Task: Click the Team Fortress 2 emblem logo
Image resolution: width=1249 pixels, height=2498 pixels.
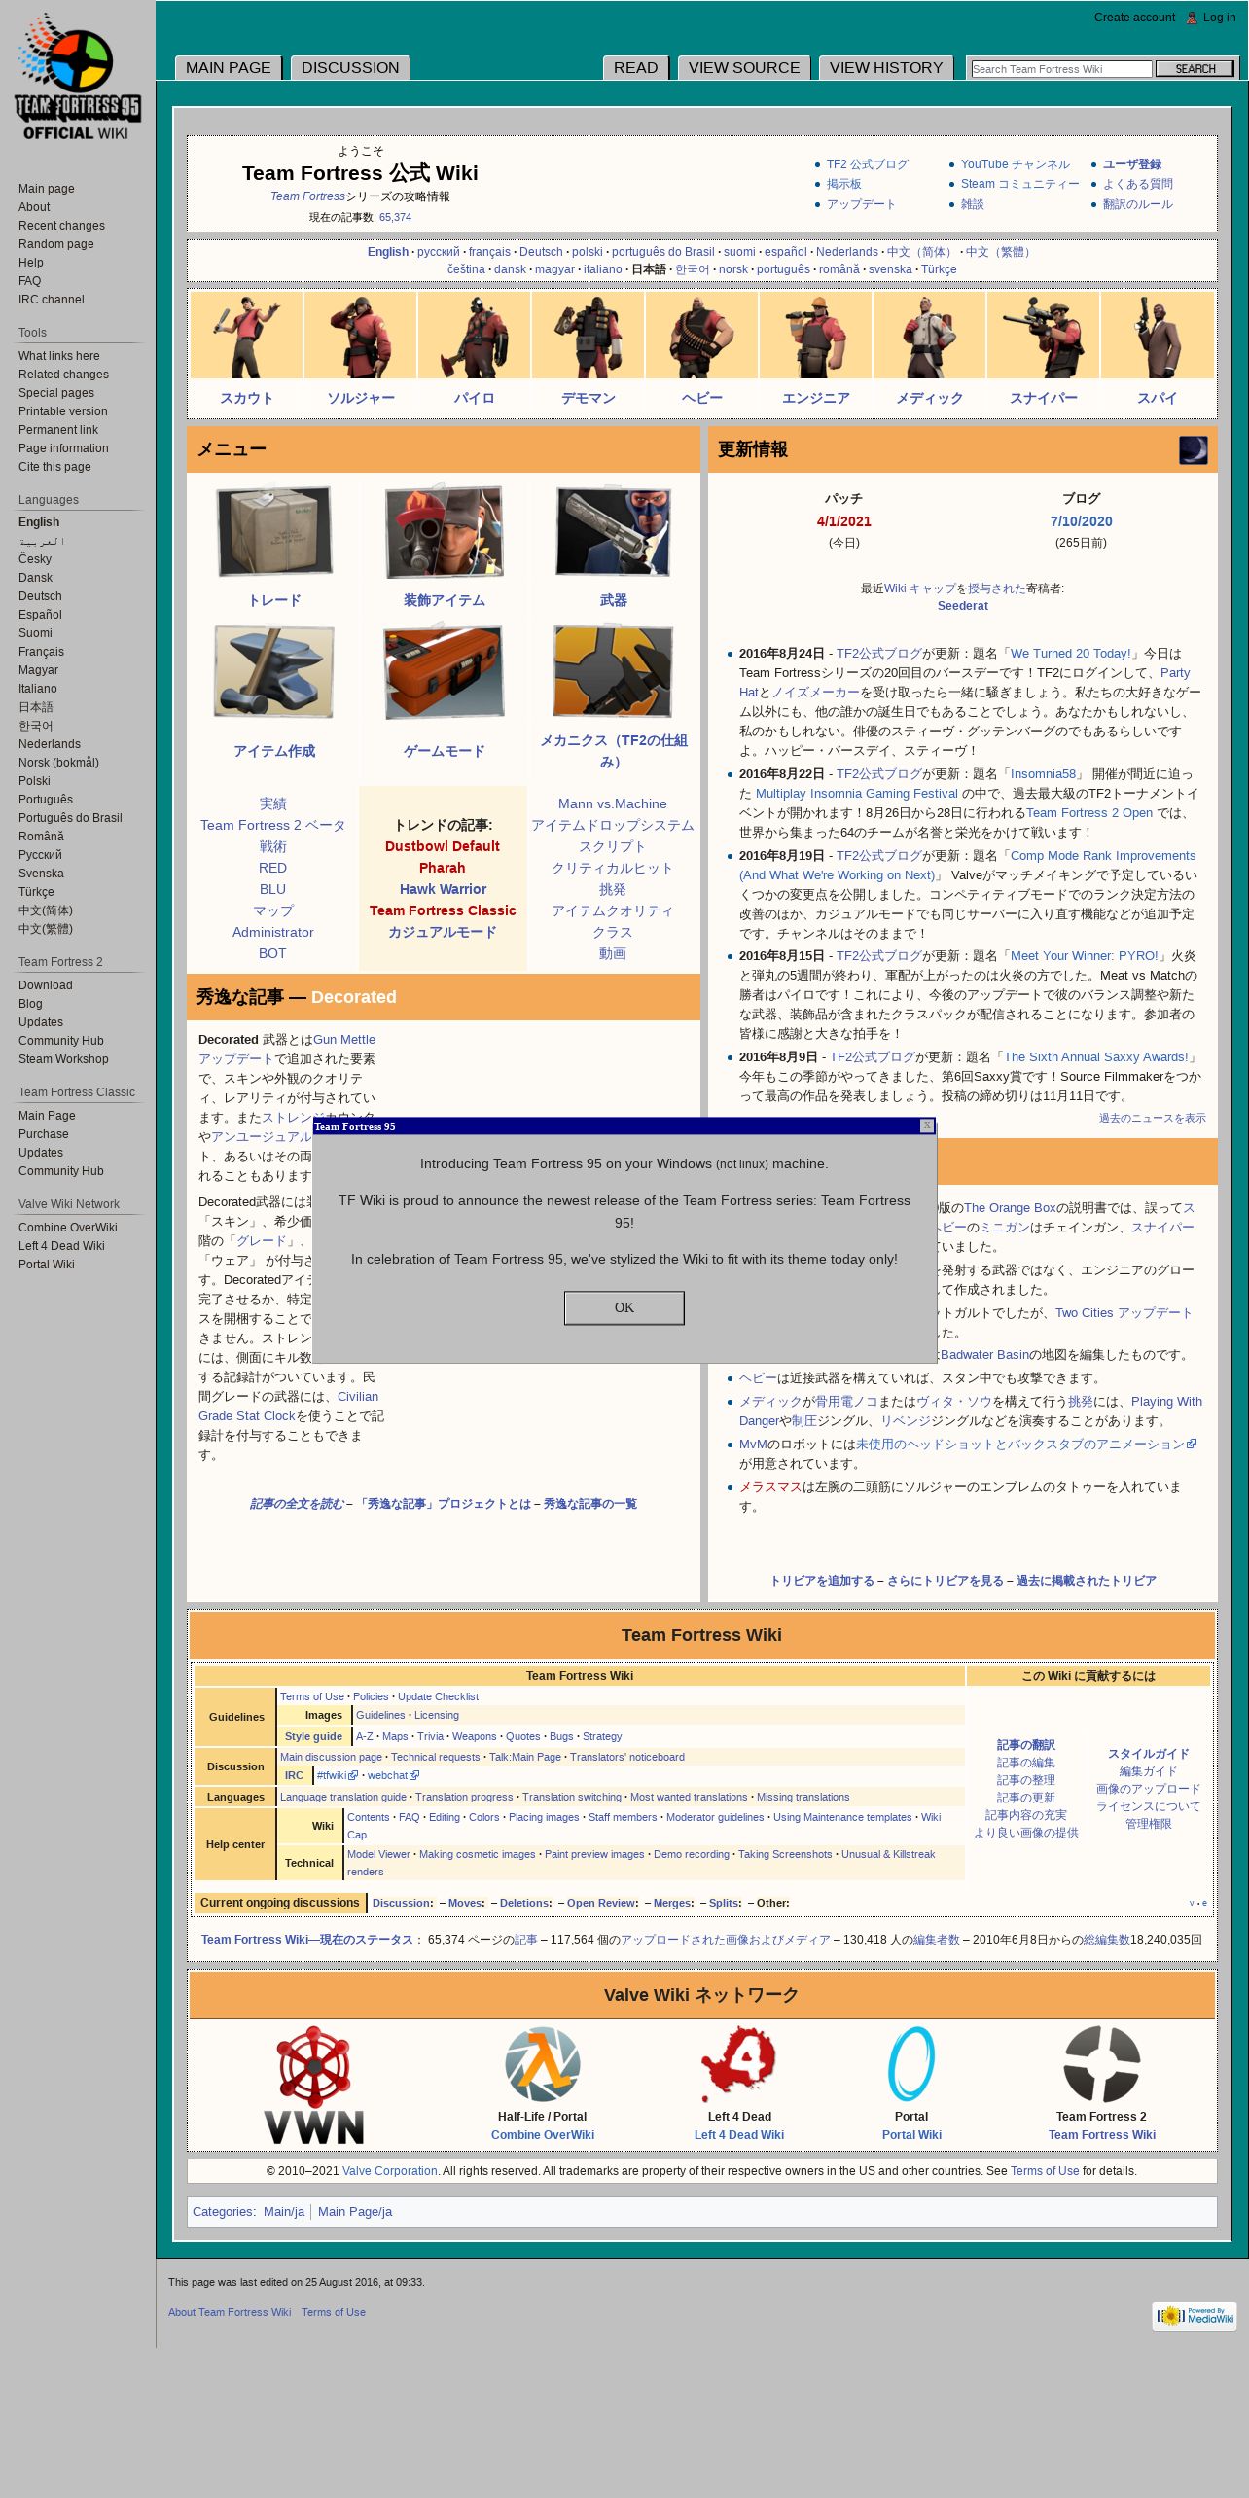Action: (1102, 2064)
